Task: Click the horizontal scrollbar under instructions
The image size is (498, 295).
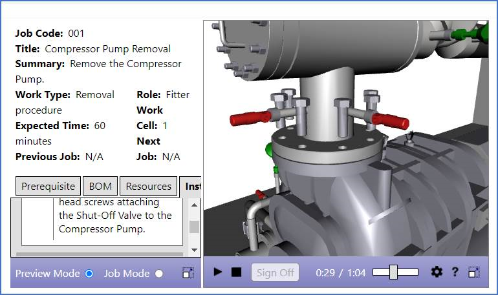Action: [100, 254]
